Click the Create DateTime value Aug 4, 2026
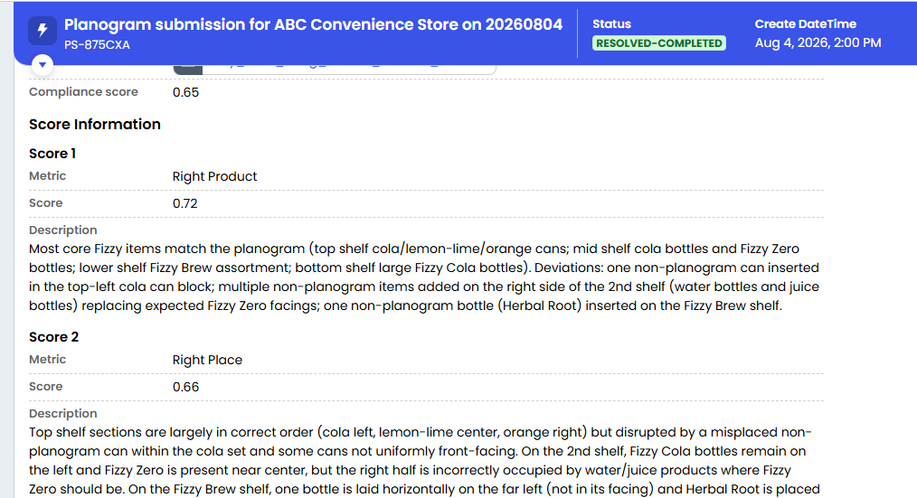This screenshot has width=917, height=498. click(818, 42)
